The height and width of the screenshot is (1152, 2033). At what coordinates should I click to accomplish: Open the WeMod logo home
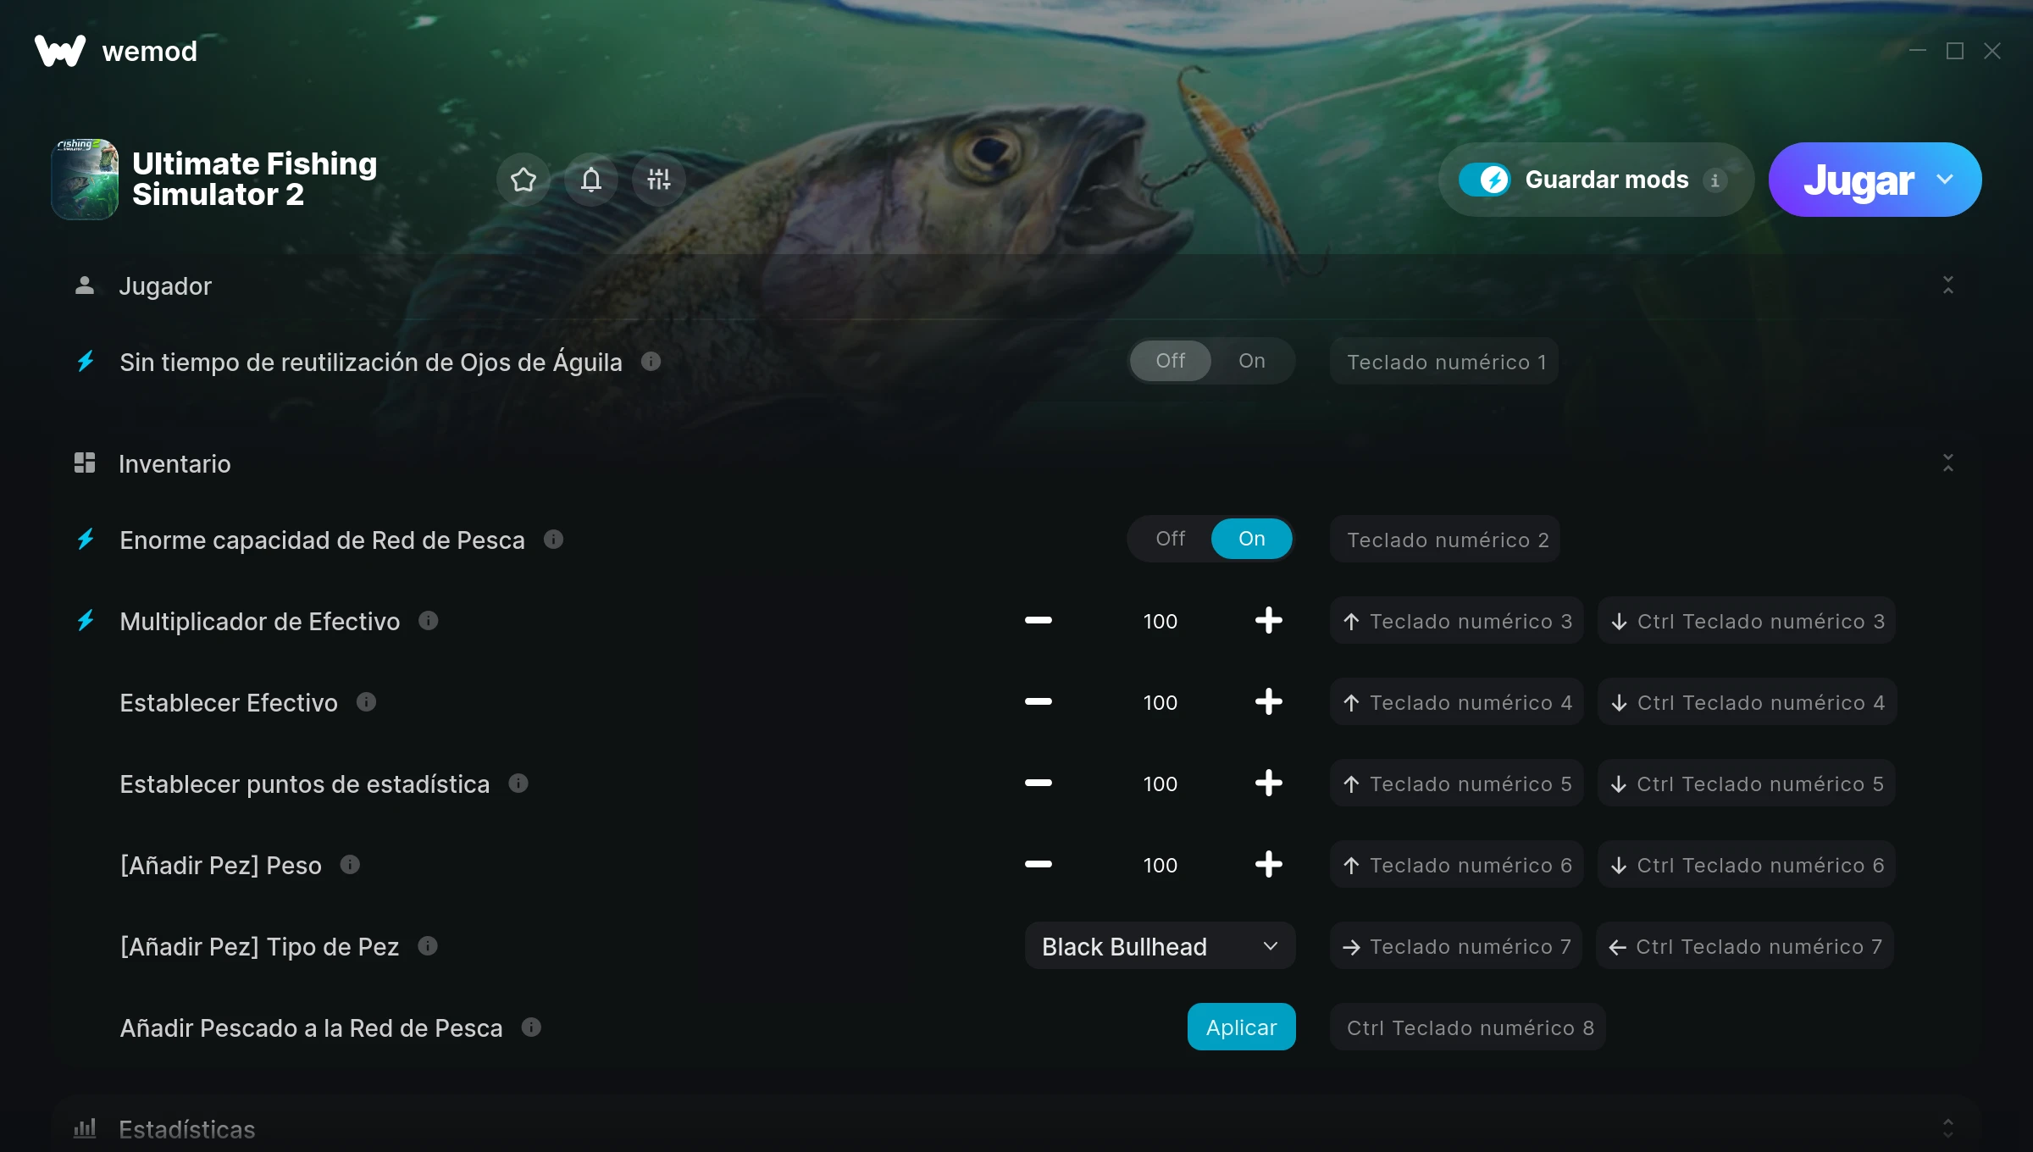pos(116,51)
